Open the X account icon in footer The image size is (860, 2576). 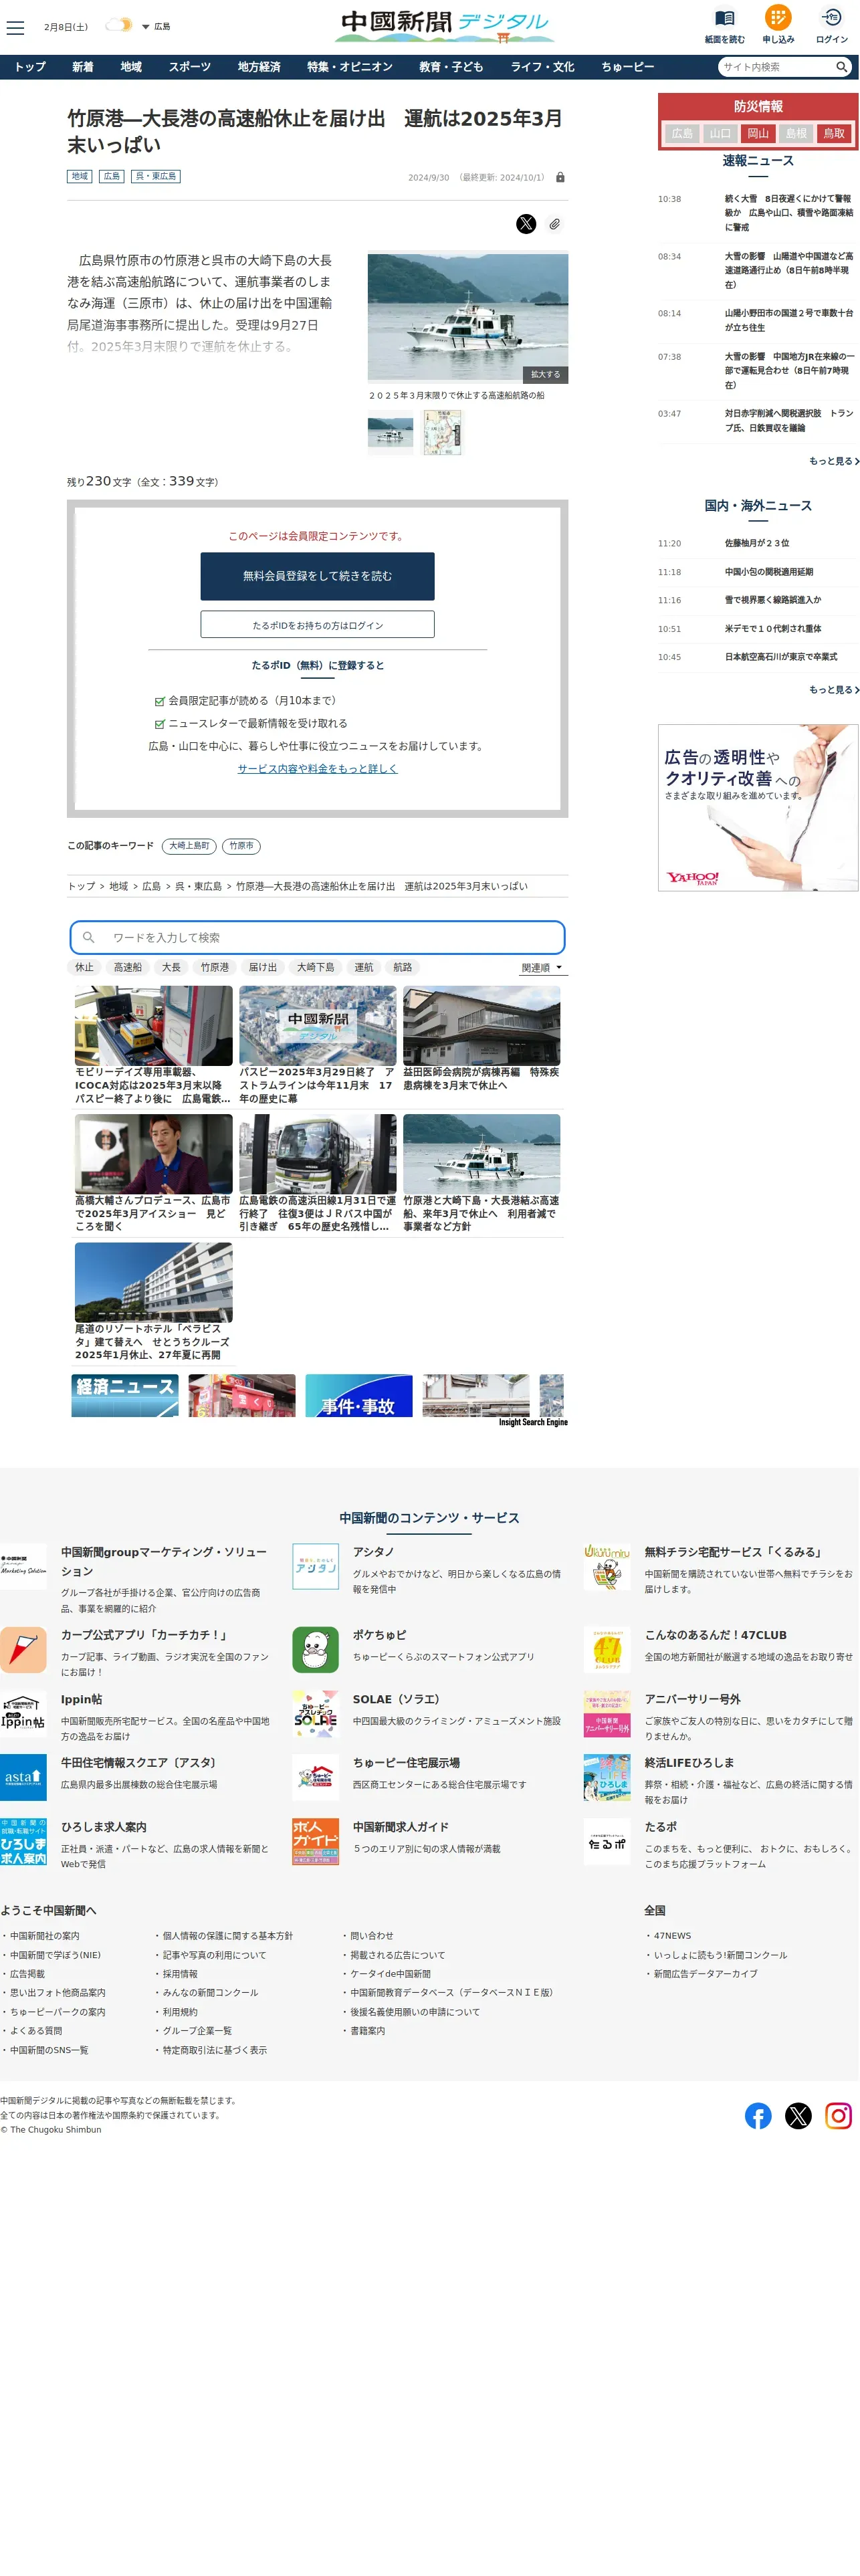pyautogui.click(x=798, y=2115)
